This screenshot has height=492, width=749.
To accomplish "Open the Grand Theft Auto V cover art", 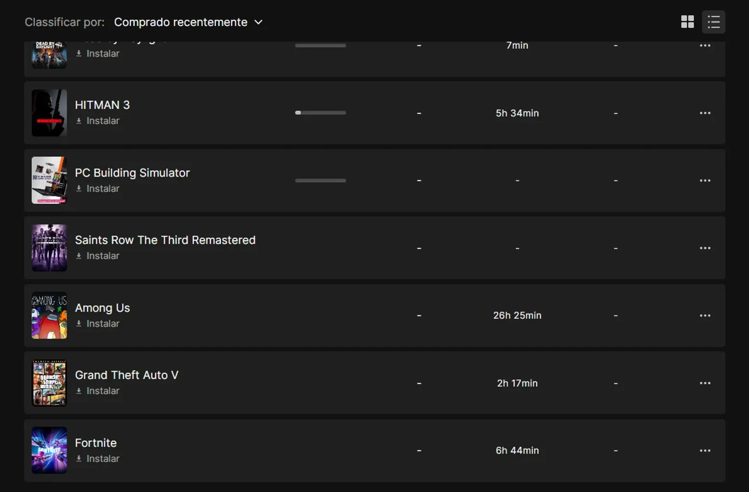I will 49,383.
